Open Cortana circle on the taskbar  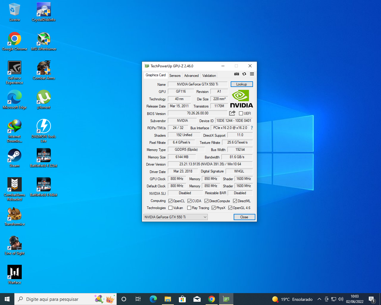point(124,299)
